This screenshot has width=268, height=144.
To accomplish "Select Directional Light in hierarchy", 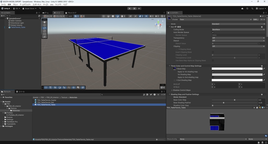I will tap(17, 23).
